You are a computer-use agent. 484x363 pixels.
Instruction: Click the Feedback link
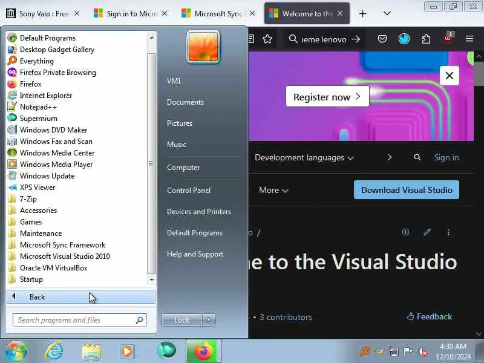(430, 316)
